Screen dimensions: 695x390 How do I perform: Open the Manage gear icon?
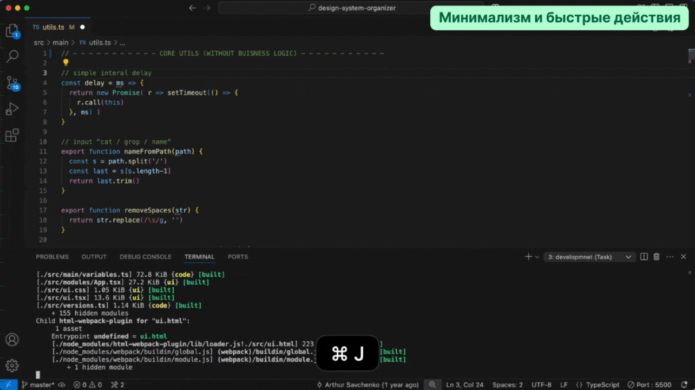tap(12, 366)
